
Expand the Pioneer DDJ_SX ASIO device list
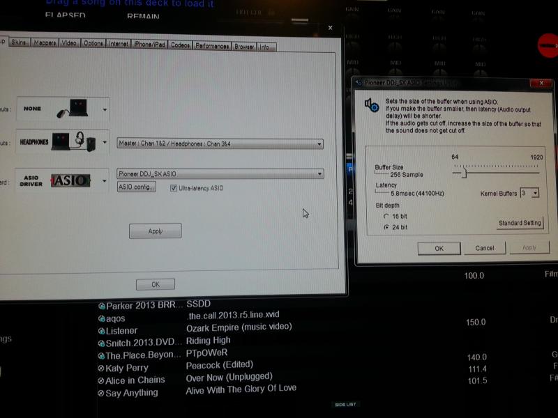point(319,173)
